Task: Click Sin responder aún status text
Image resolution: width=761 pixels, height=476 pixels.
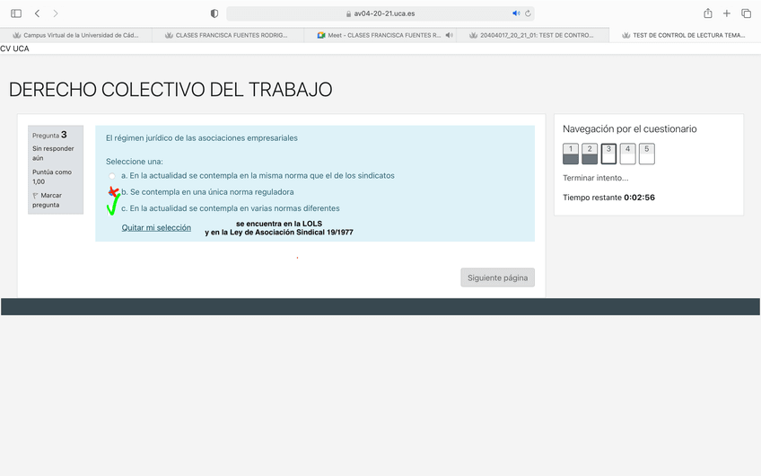Action: click(x=53, y=153)
